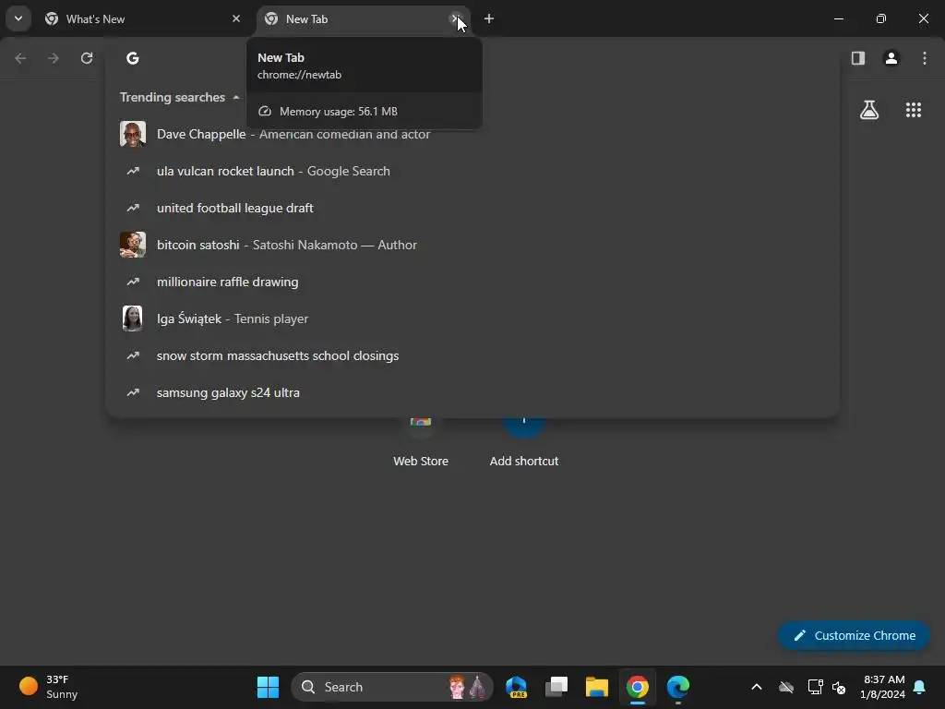Screen dimensions: 945x709
Task: Open the weather widget showing 33°F Sunny
Action: [48, 687]
